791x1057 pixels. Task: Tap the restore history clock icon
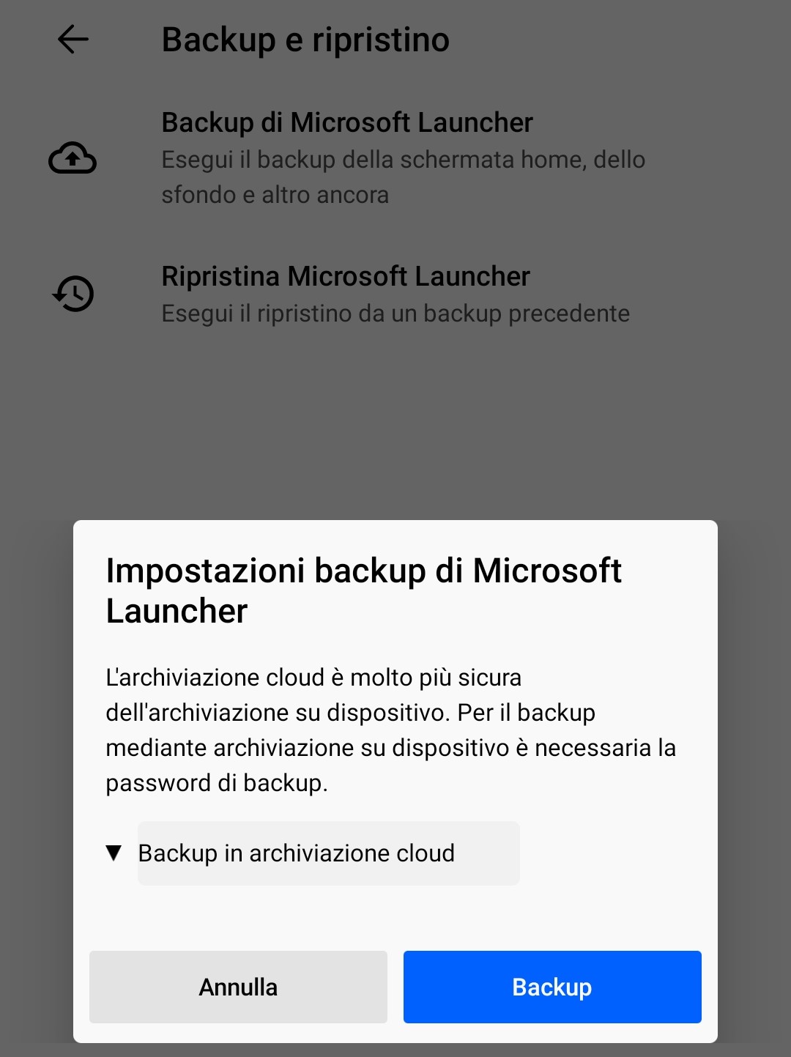point(73,293)
